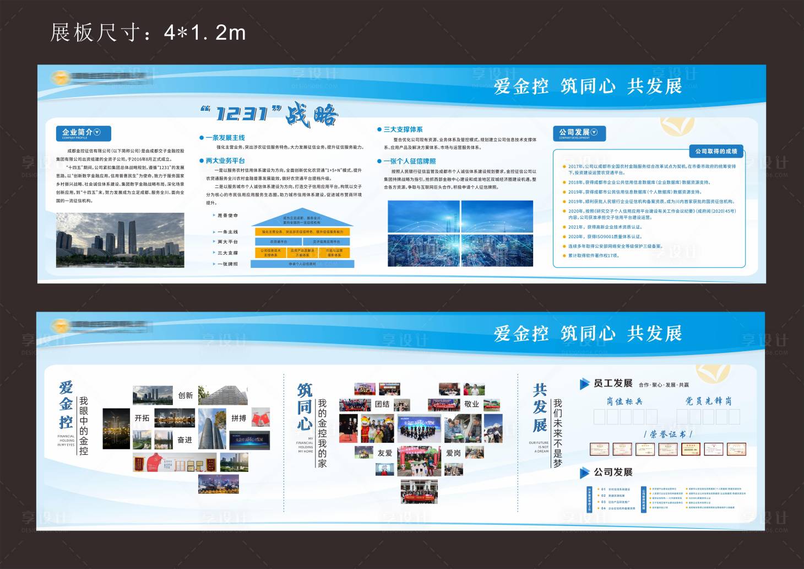This screenshot has width=804, height=569.
Task: Click the 开拓 label in the photo collage
Action: (142, 418)
